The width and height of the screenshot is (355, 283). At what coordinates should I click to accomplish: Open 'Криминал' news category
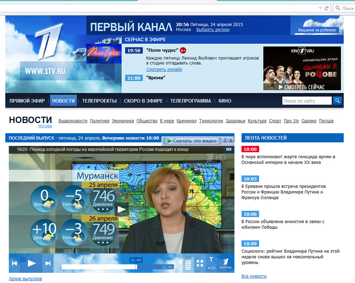point(186,121)
